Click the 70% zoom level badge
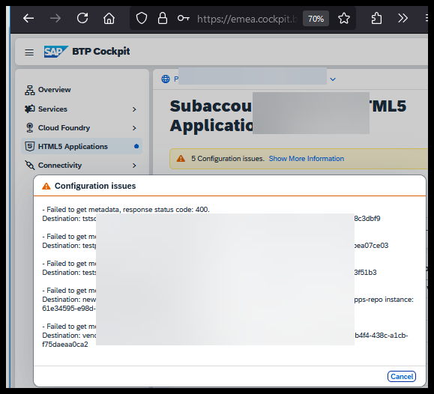Screen dimensions: 434x394 coord(316,19)
